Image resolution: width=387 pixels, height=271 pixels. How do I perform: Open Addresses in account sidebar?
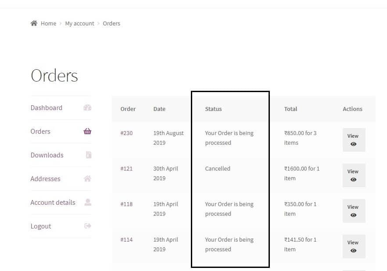coord(46,179)
